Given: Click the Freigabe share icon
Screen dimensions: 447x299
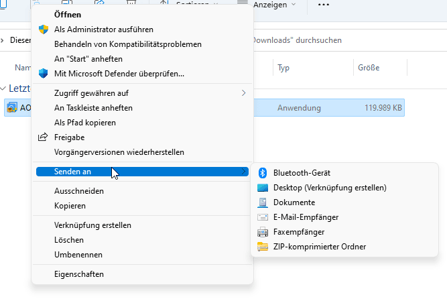Looking at the screenshot, I should (44, 137).
